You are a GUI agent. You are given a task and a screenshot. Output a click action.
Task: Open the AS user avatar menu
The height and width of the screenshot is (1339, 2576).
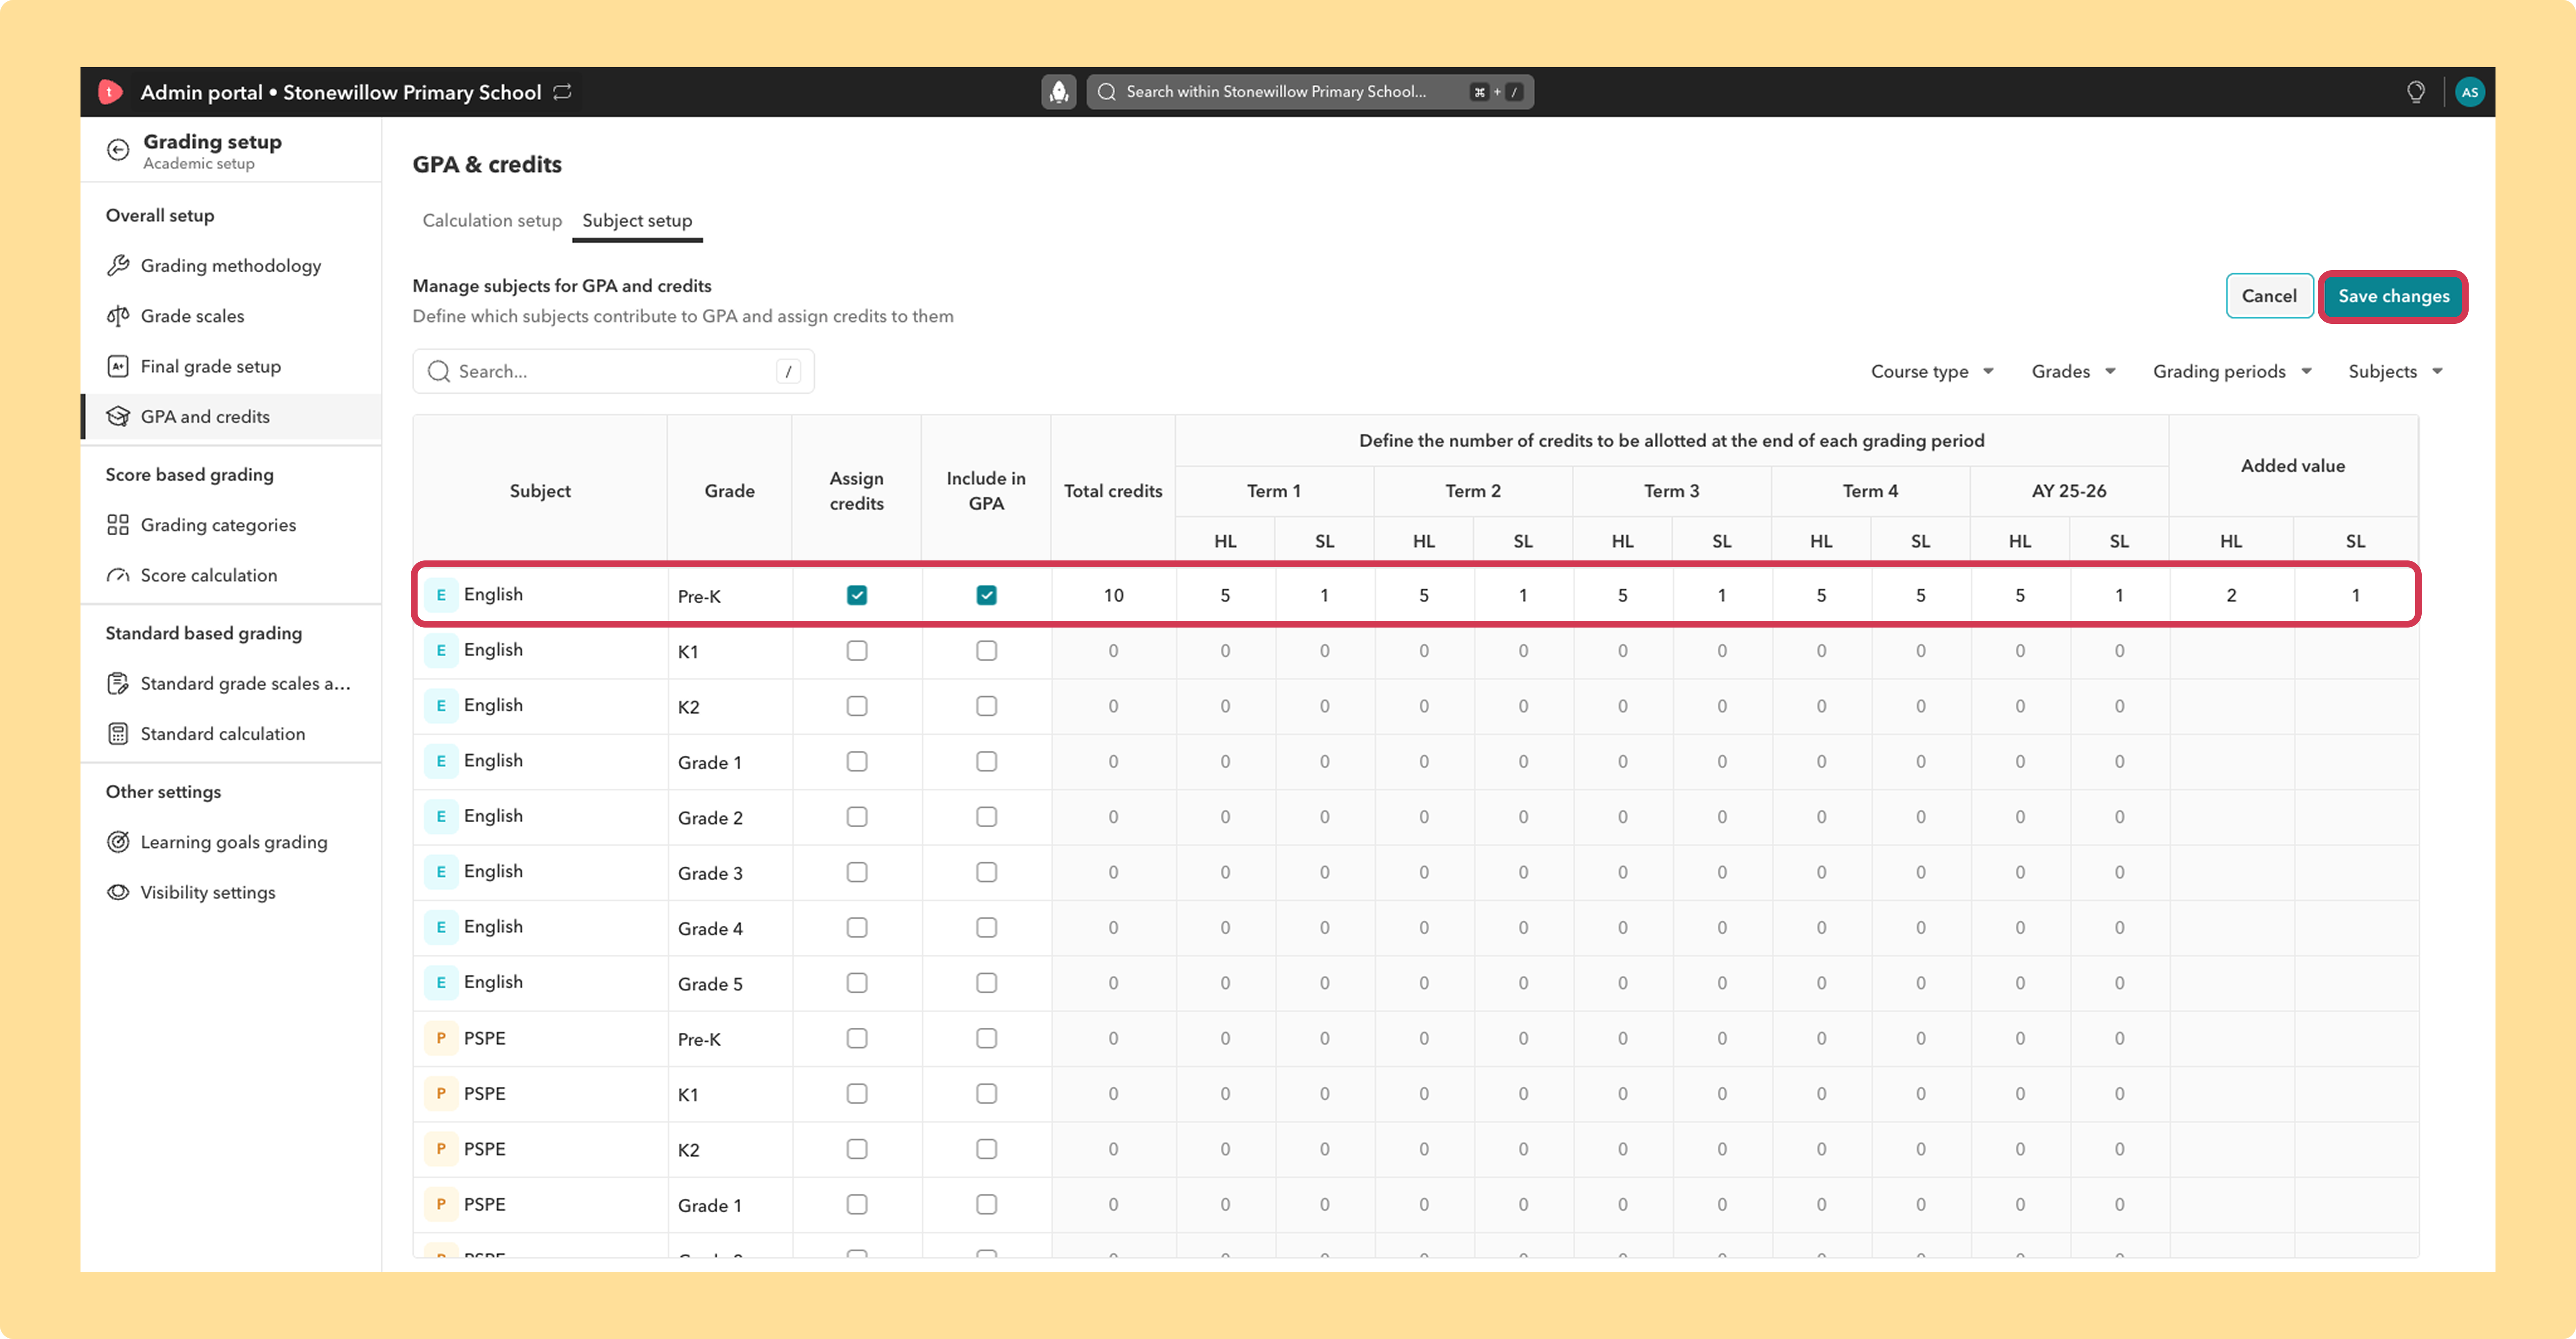2469,92
